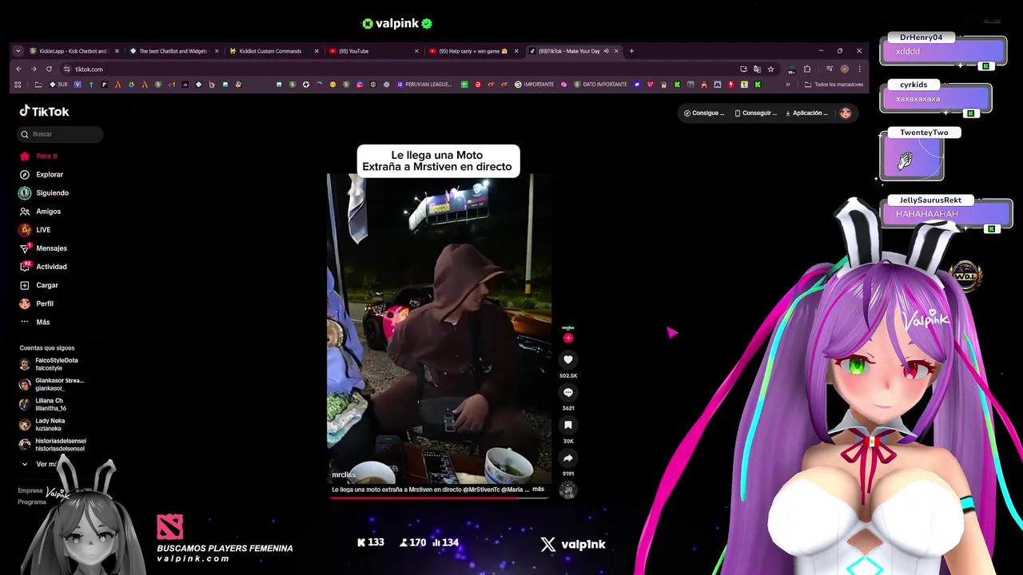Image resolution: width=1023 pixels, height=575 pixels.
Task: Open the IMPORTANTE bookmark
Action: point(535,85)
